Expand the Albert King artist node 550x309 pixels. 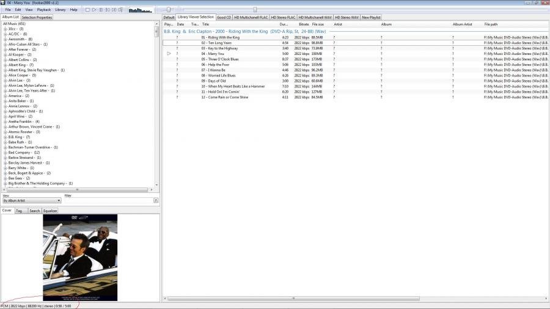[5, 65]
